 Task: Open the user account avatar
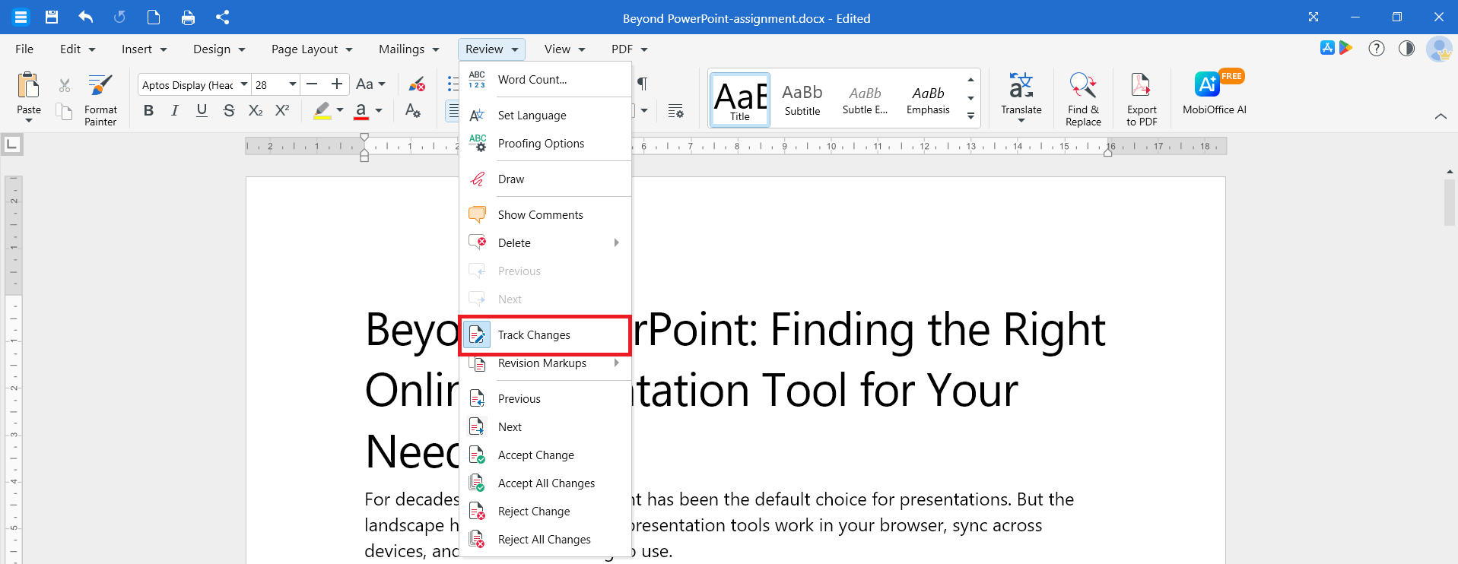point(1438,49)
